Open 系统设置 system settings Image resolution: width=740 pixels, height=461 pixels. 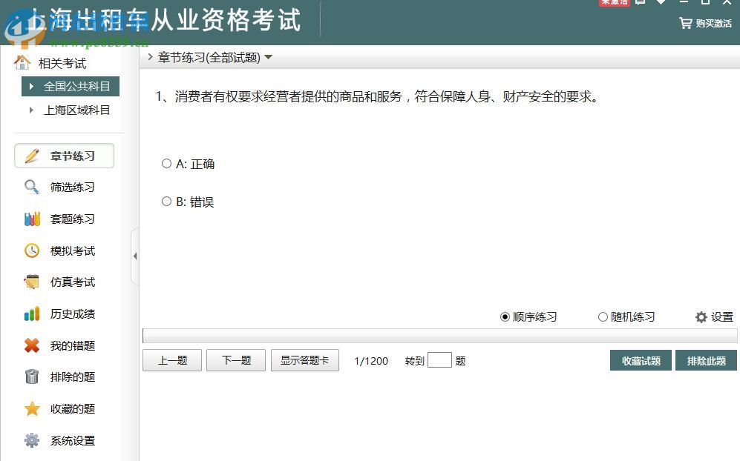(x=72, y=440)
